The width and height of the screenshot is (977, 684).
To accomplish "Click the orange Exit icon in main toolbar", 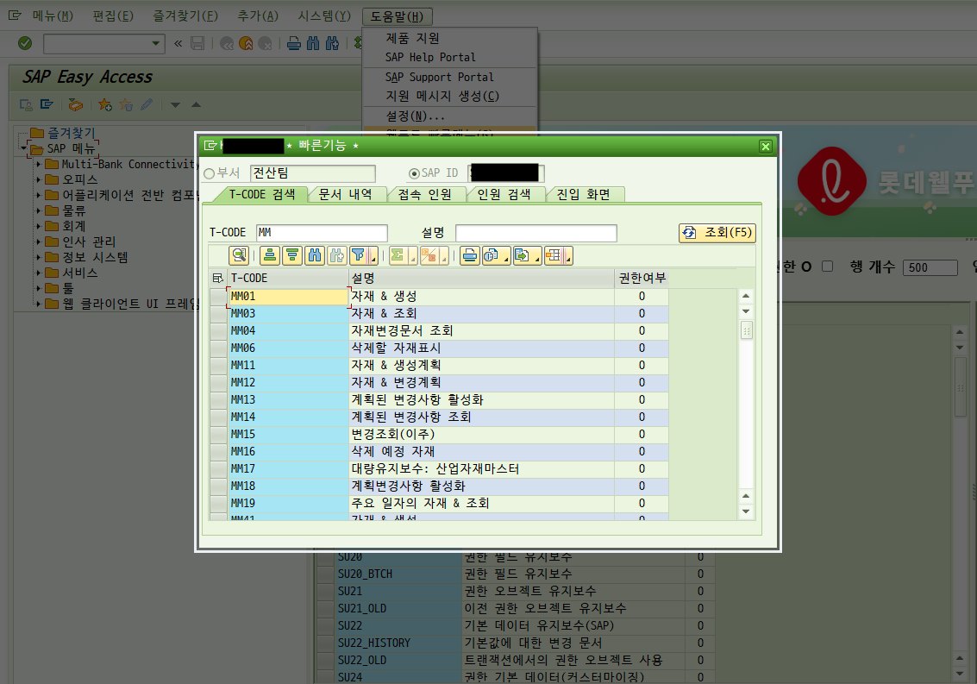I will point(246,43).
